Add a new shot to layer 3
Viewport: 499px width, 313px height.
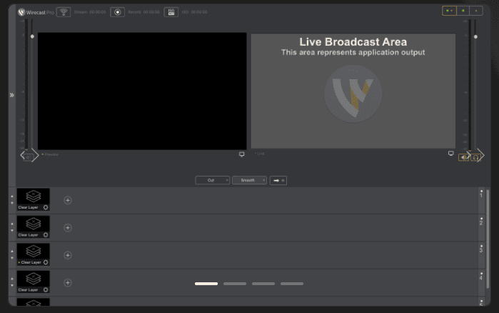coord(68,255)
